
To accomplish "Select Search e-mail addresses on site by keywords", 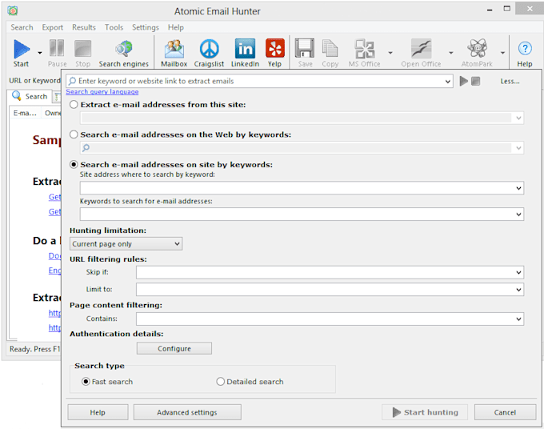I will tap(74, 165).
